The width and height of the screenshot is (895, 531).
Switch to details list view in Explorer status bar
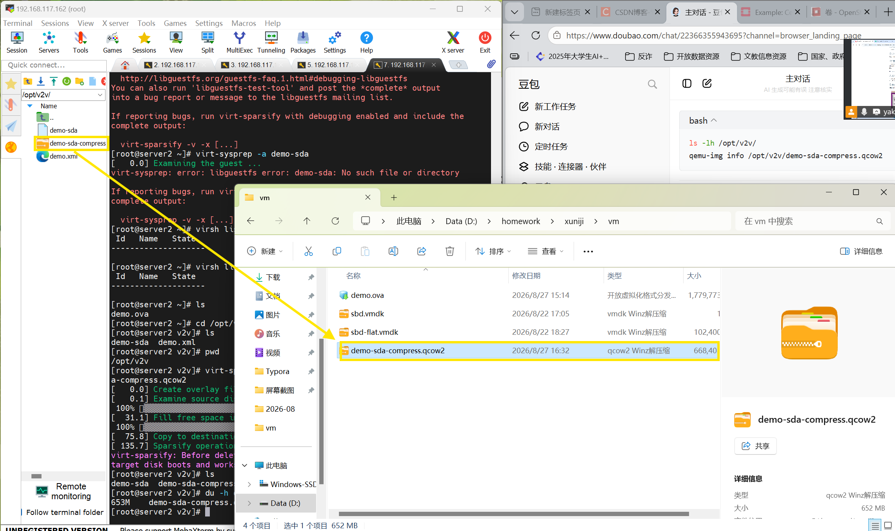click(x=875, y=525)
